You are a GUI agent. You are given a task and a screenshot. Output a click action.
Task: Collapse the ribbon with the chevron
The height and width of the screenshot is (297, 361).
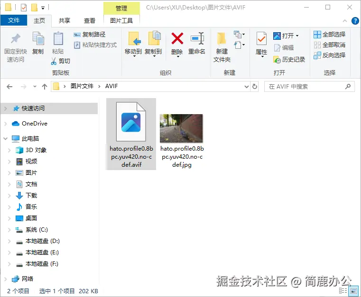pos(345,21)
